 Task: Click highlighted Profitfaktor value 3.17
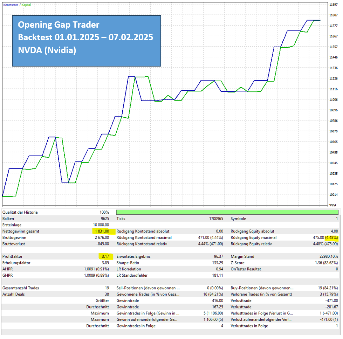[x=105, y=257]
